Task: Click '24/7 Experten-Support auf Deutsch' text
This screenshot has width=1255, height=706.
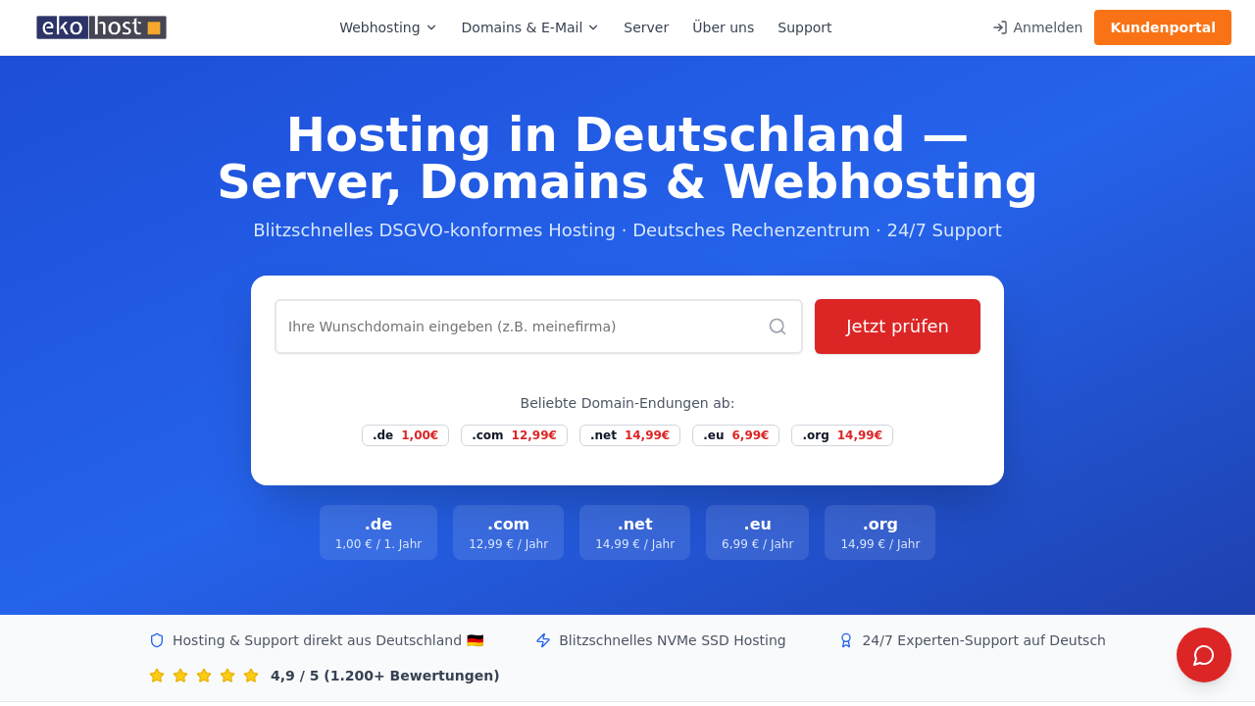Action: tap(983, 640)
